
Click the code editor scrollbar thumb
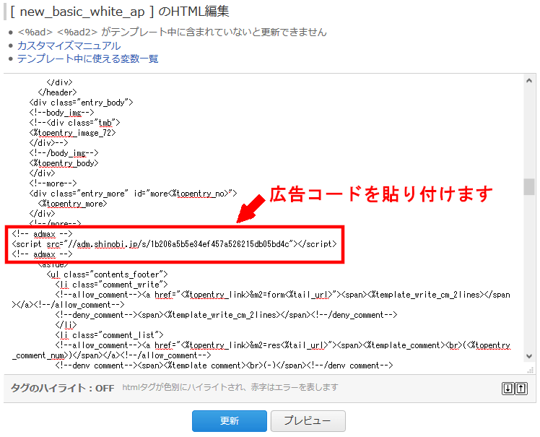click(x=529, y=186)
